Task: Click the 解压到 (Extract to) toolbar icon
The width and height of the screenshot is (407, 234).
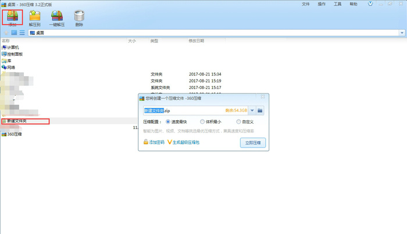Action: coord(35,16)
